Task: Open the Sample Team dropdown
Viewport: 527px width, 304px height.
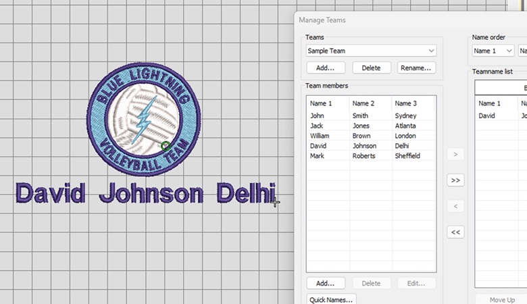Action: (x=370, y=51)
